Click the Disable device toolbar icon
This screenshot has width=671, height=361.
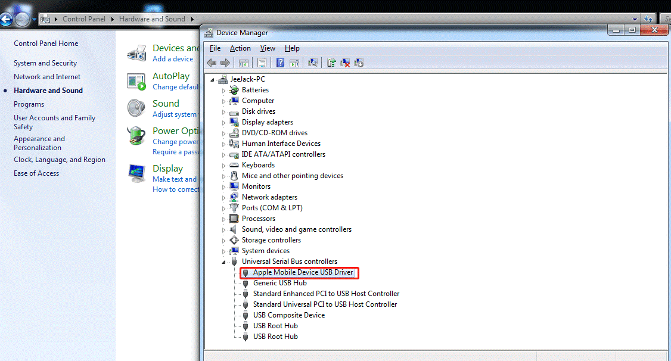[359, 63]
